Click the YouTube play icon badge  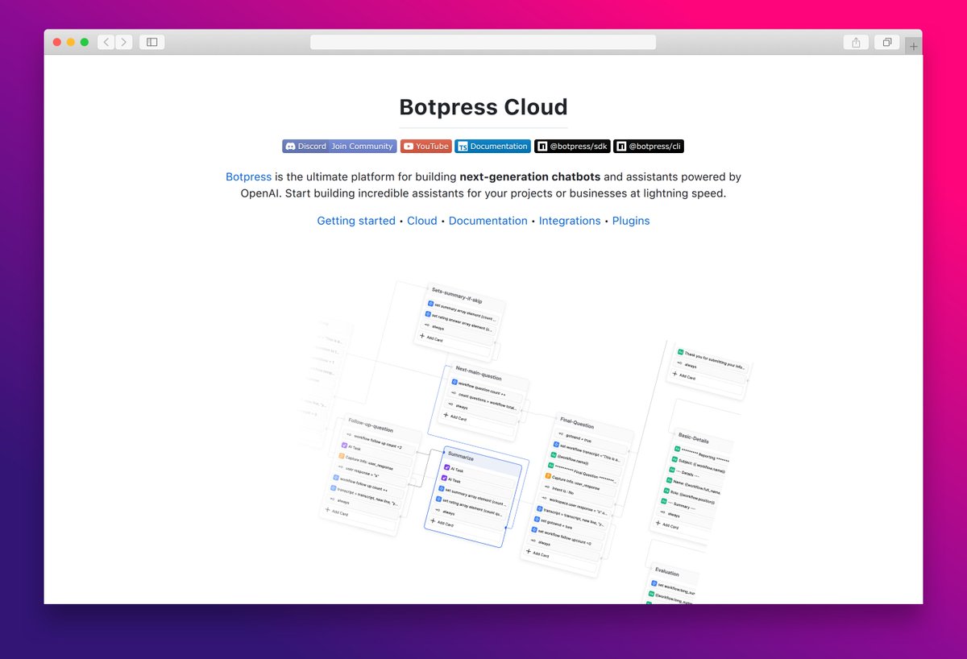pos(409,146)
